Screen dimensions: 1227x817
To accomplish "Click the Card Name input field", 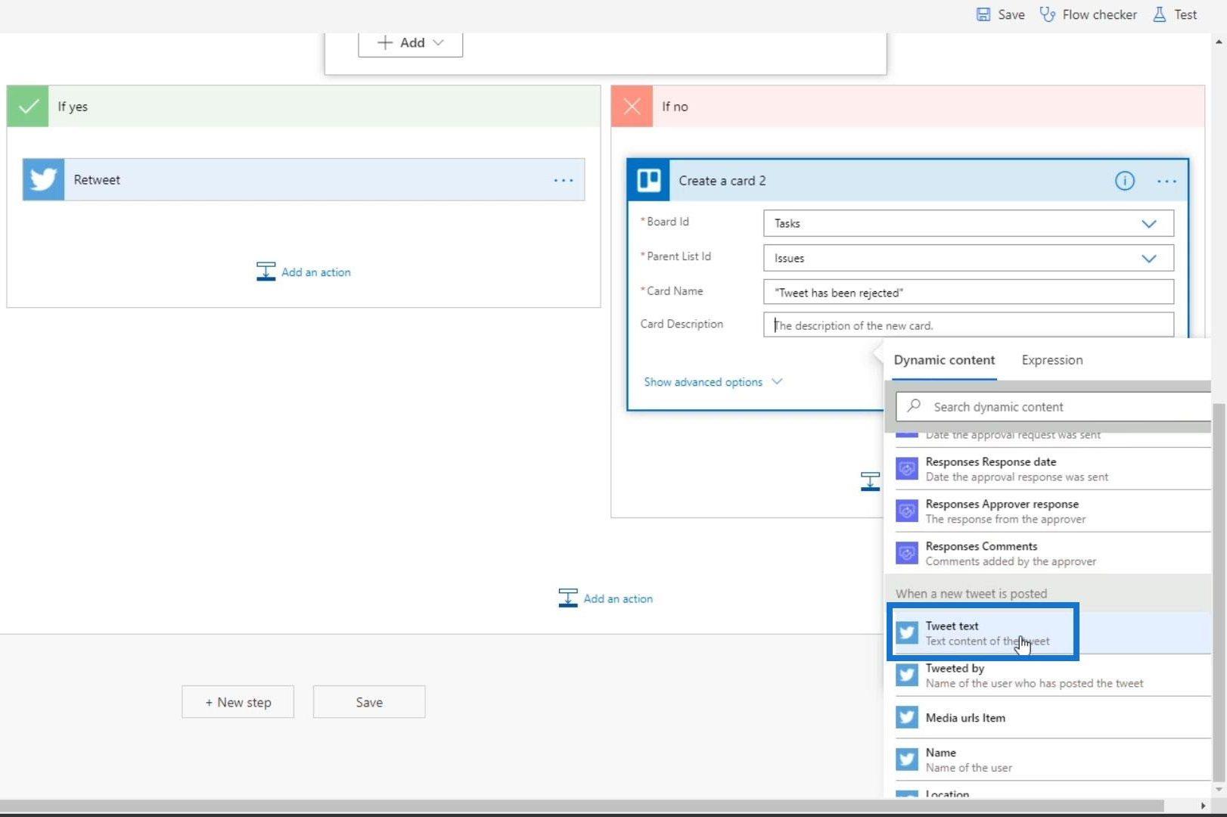I will pos(968,292).
